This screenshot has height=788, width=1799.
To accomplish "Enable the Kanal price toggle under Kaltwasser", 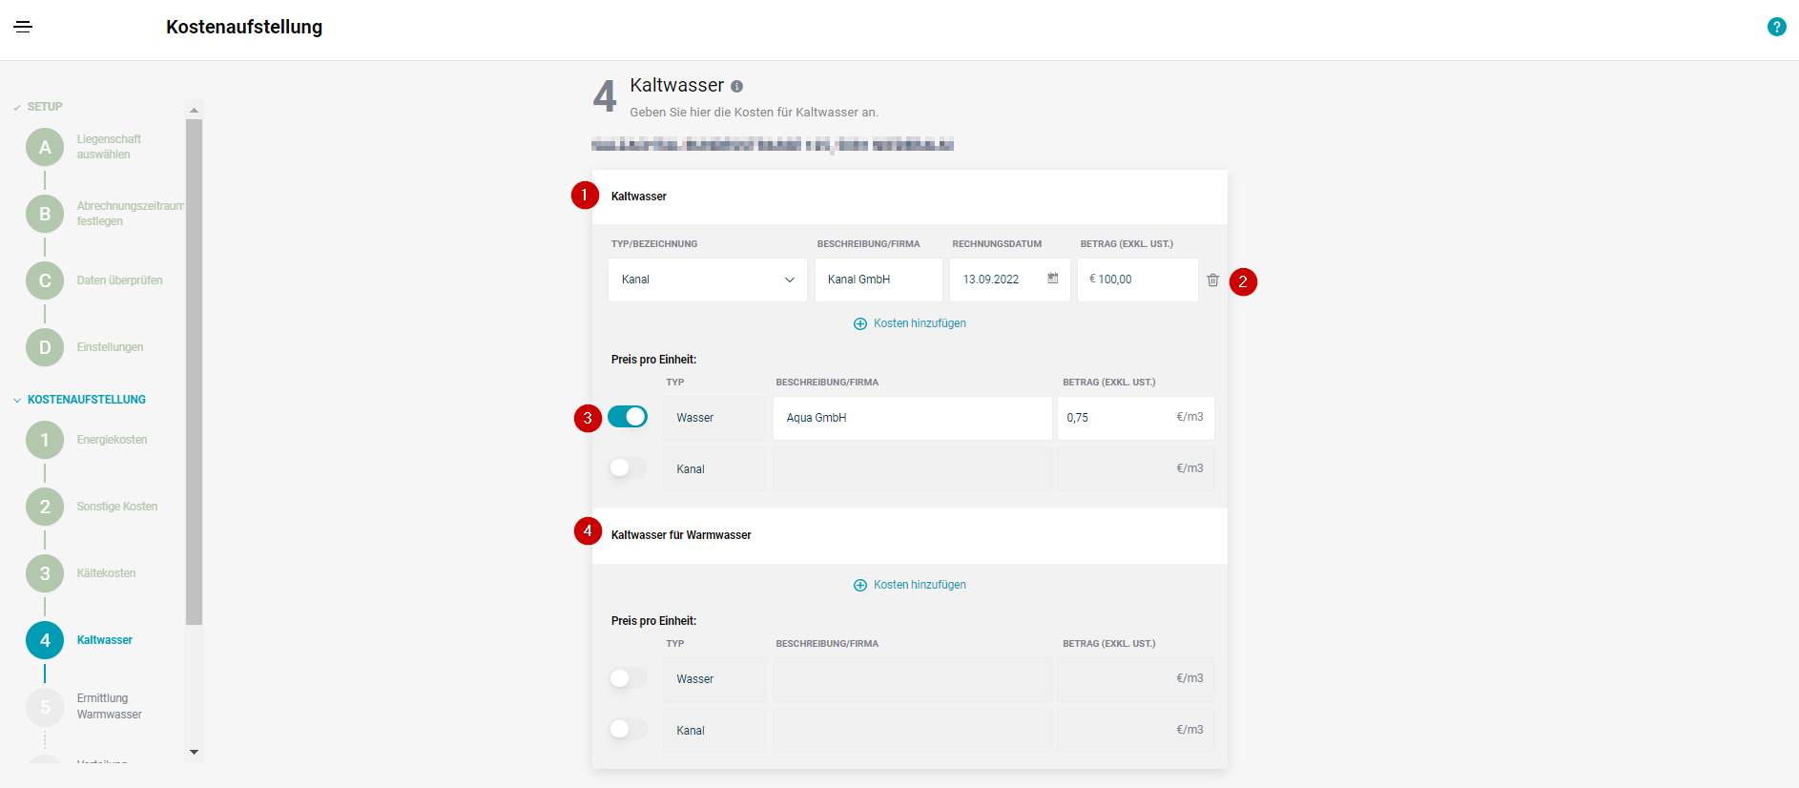I will click(x=628, y=467).
